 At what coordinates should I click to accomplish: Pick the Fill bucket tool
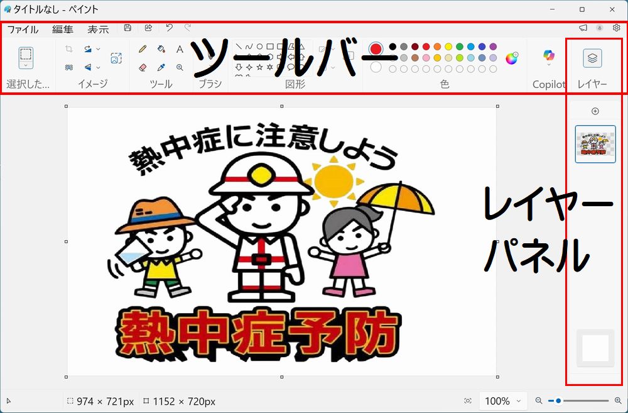point(161,48)
